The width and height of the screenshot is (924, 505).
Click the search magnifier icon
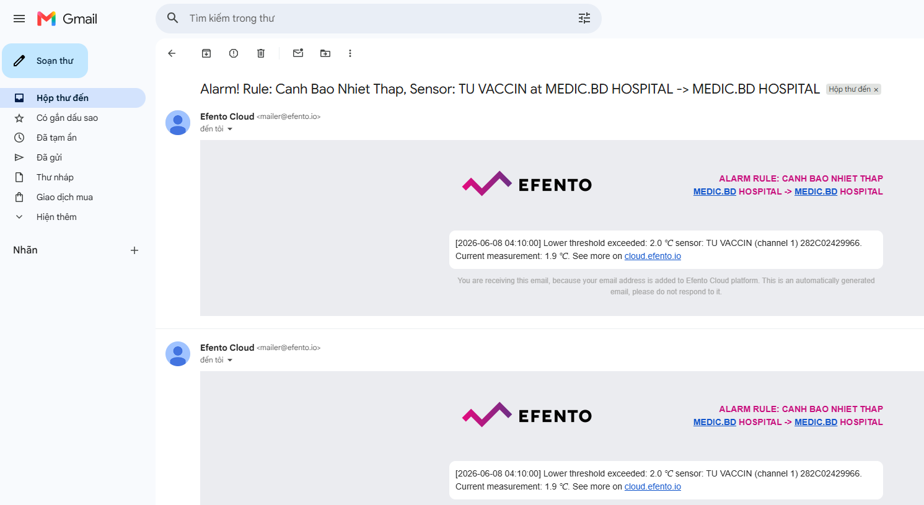(173, 18)
